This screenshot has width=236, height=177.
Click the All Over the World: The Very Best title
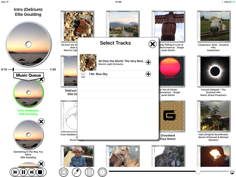[x=122, y=61]
